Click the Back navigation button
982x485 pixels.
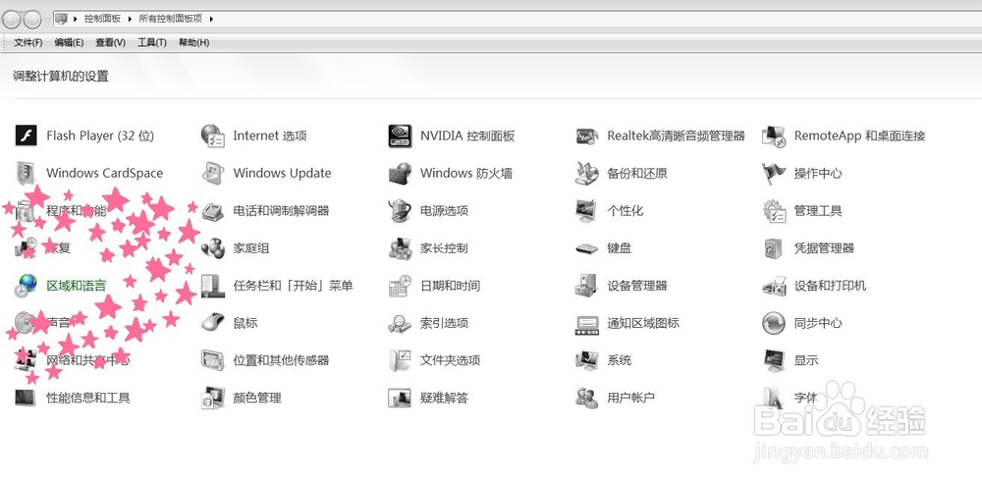(x=11, y=20)
